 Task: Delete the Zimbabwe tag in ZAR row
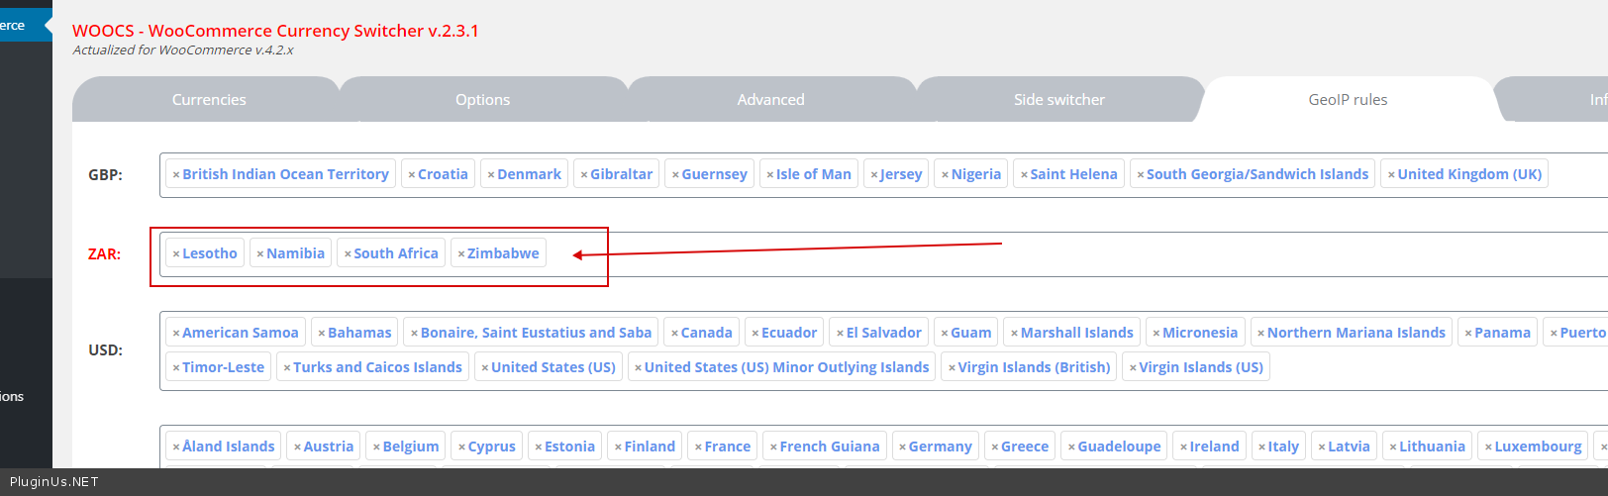(460, 254)
